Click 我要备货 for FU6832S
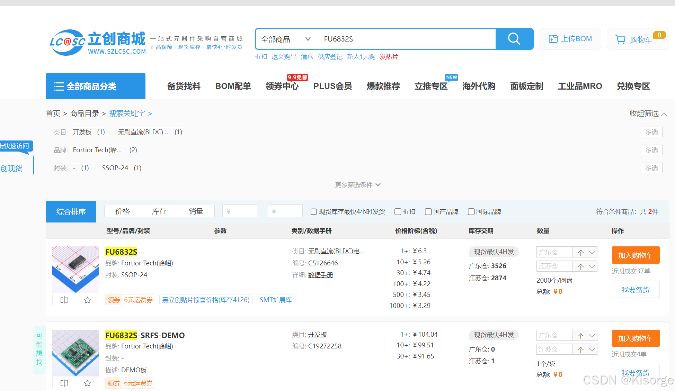The width and height of the screenshot is (675, 391). click(x=636, y=290)
